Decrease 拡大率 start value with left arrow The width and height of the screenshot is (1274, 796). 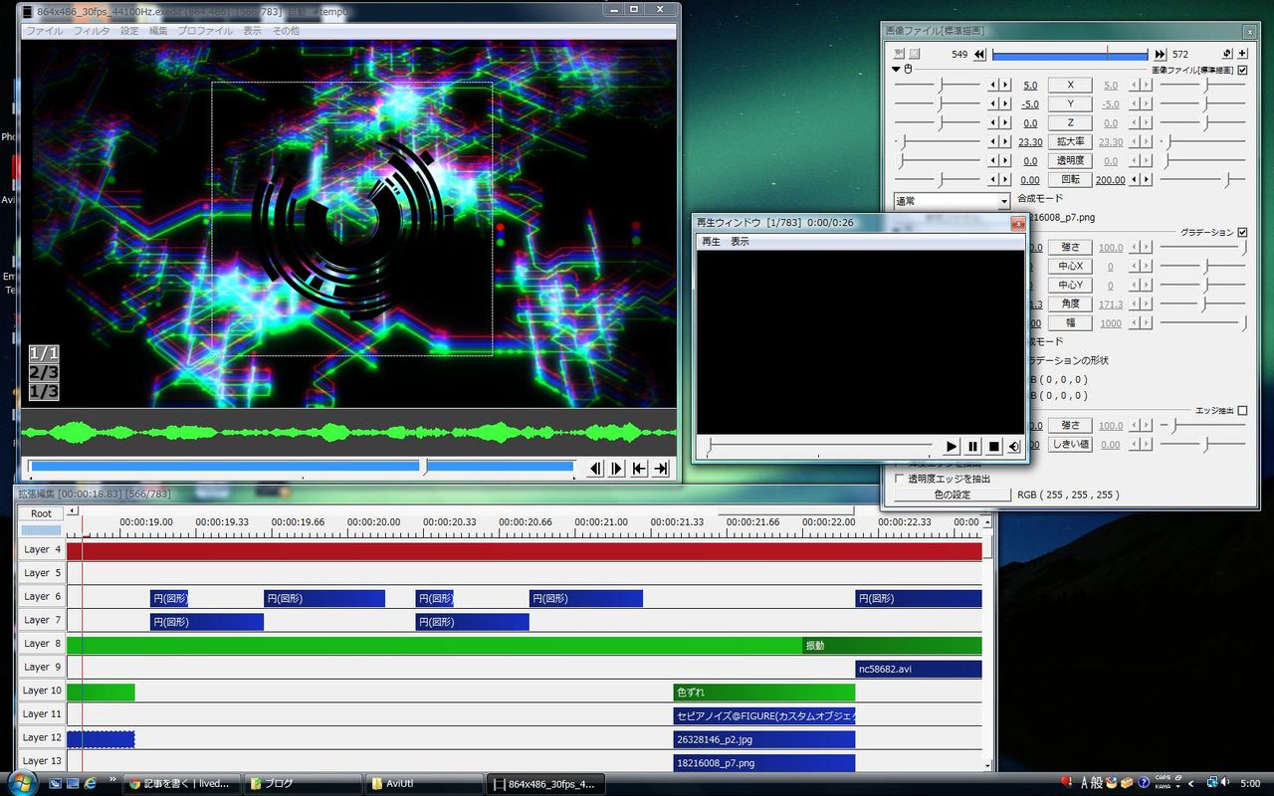pos(993,142)
